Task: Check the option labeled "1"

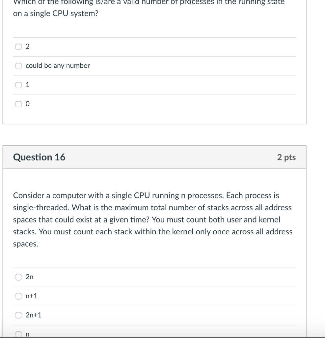Action: click(x=18, y=85)
